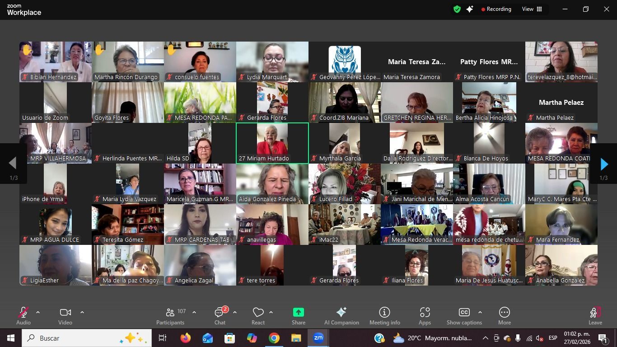
Task: Open the Apps panel
Action: [x=425, y=315]
